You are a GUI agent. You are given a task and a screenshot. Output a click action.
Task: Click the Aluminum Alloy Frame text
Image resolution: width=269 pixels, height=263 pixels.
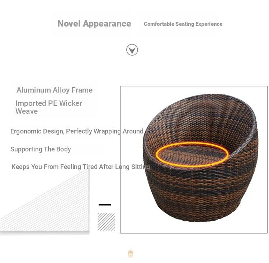[x=55, y=90]
